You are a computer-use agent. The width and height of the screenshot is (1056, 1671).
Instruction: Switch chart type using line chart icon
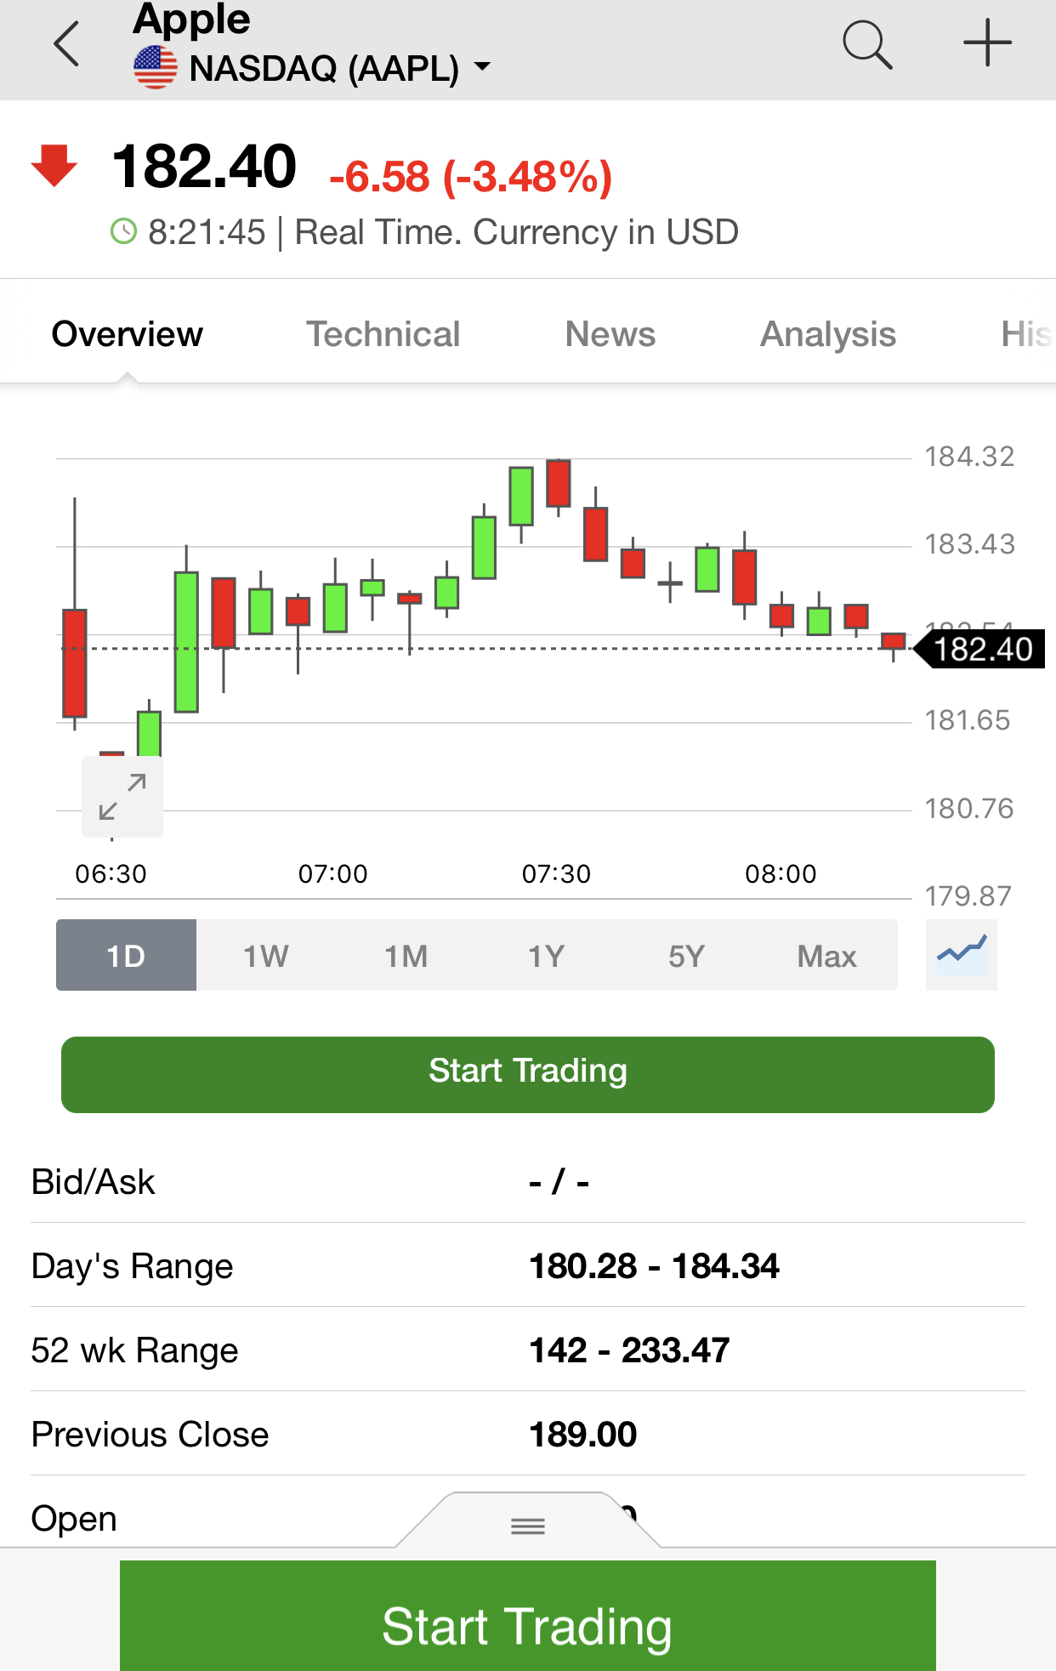962,955
